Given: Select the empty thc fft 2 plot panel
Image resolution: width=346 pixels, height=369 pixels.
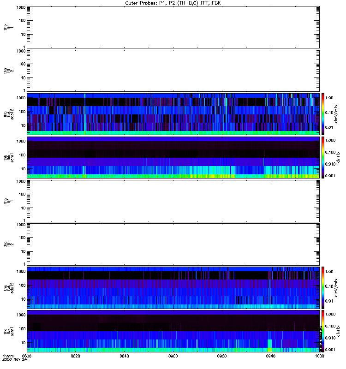Looking at the screenshot, I should (x=173, y=244).
